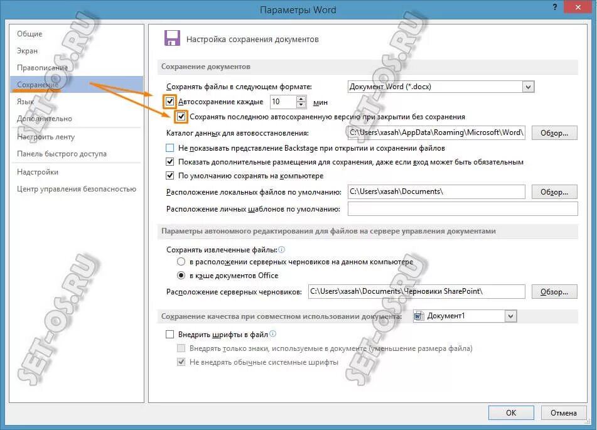Decrease autosave minutes with down arrow
Viewport: 597px width, 430px height.
tap(301, 105)
